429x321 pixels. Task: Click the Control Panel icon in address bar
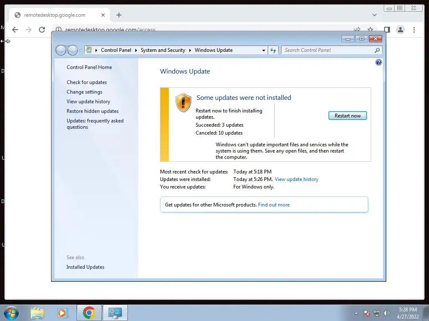pyautogui.click(x=89, y=50)
